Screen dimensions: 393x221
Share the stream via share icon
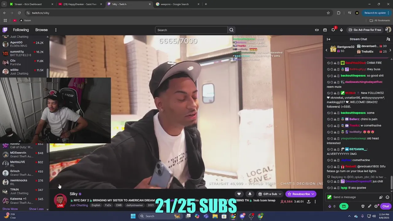309,202
